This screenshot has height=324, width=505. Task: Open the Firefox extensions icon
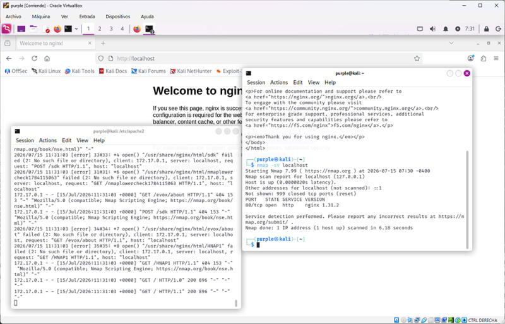484,58
